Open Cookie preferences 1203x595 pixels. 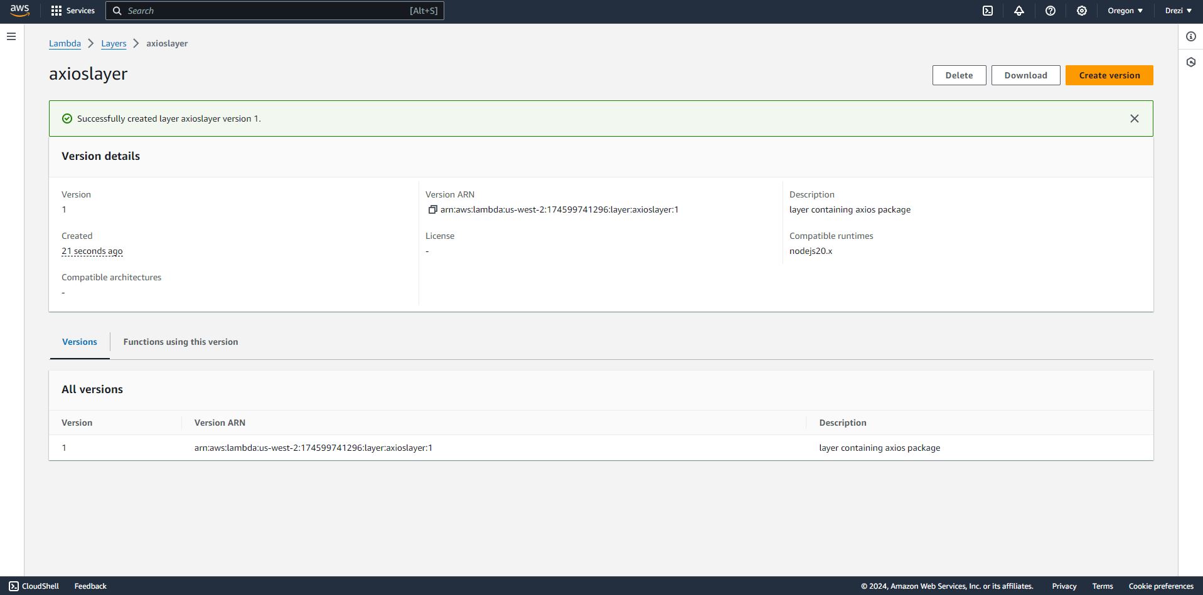(1161, 586)
